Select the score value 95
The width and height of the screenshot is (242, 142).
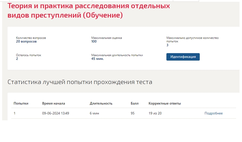133,113
